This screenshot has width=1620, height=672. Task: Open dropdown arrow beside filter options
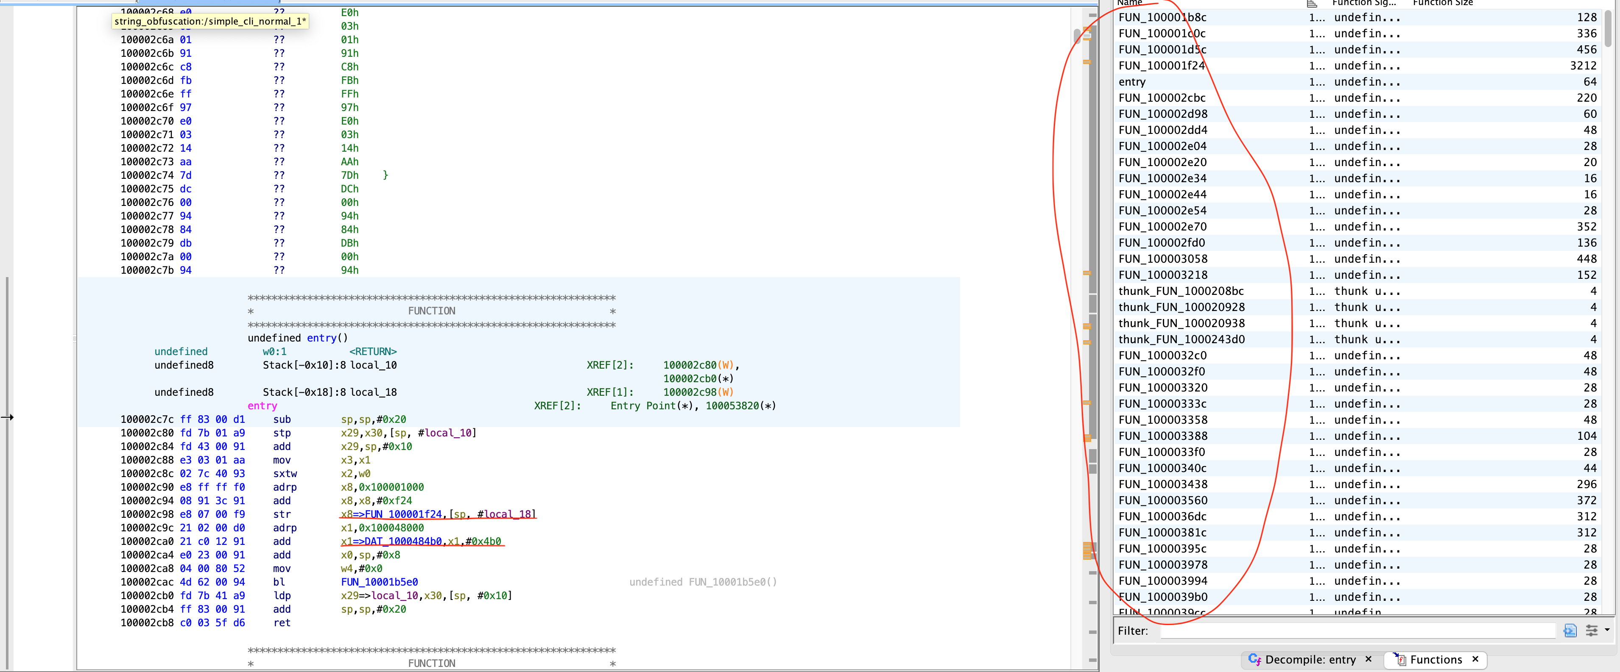coord(1607,629)
